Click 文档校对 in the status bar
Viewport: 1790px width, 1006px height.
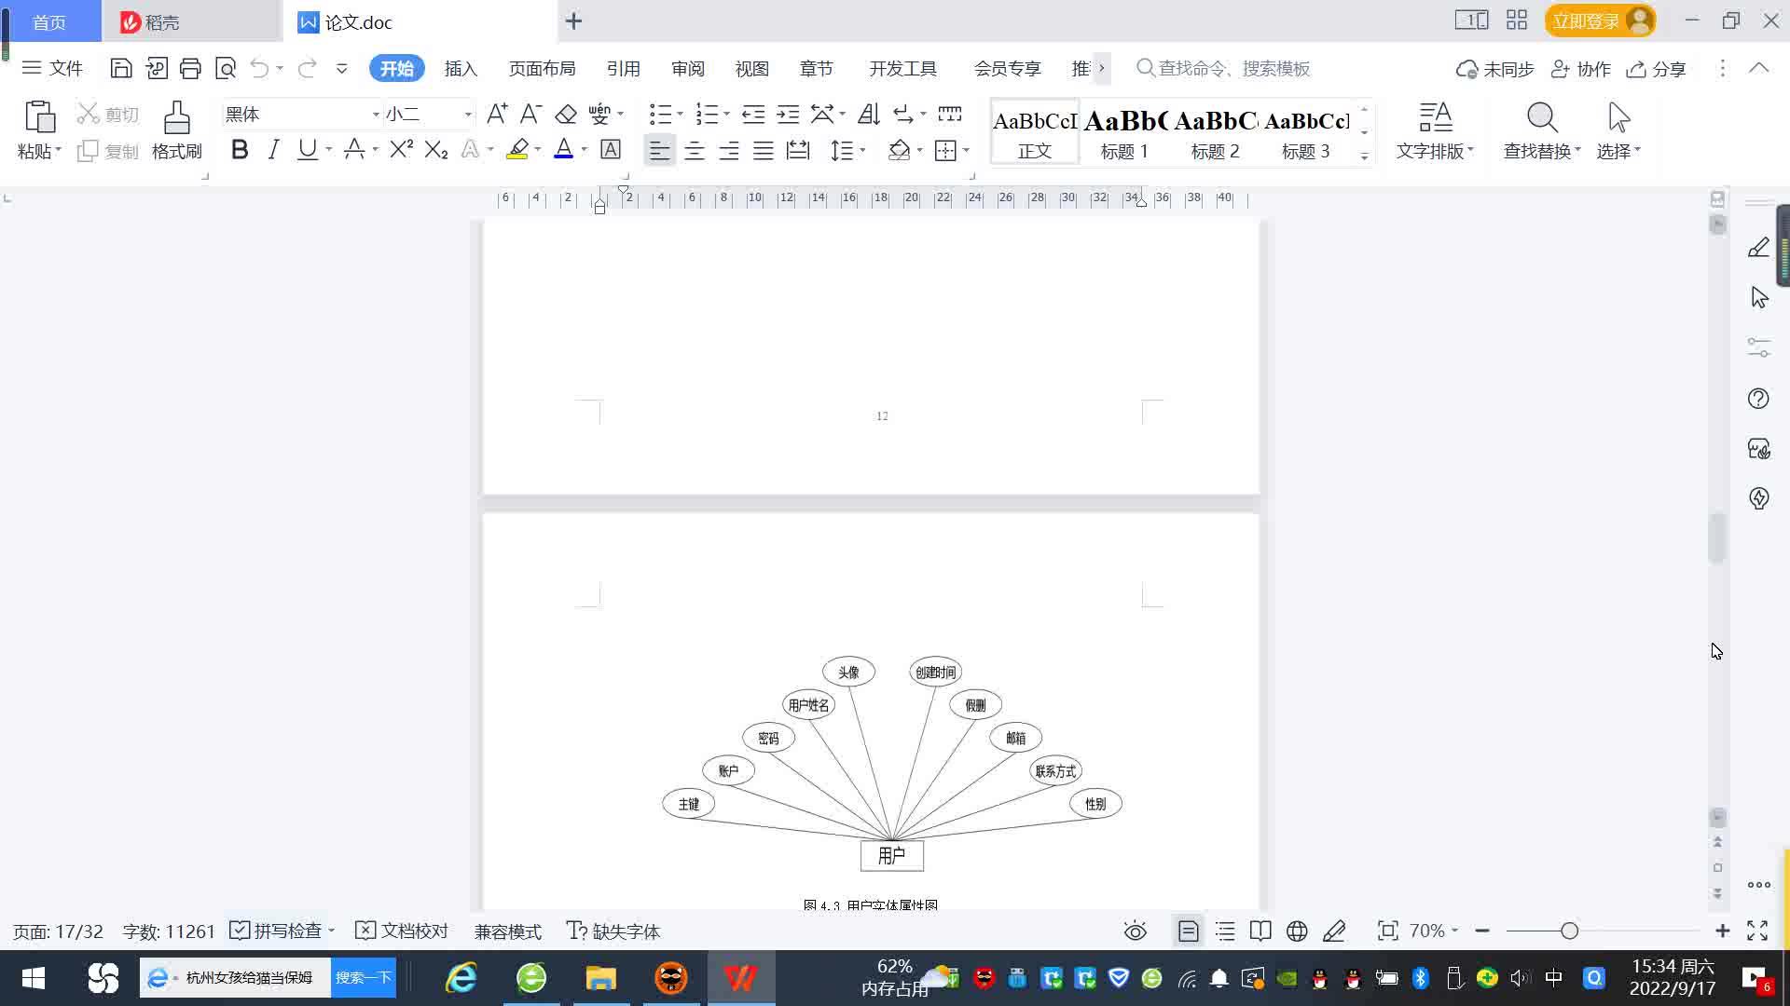pyautogui.click(x=402, y=931)
